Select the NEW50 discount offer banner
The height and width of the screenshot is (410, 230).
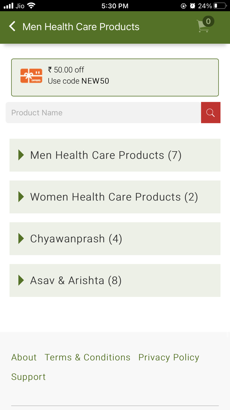pos(115,77)
